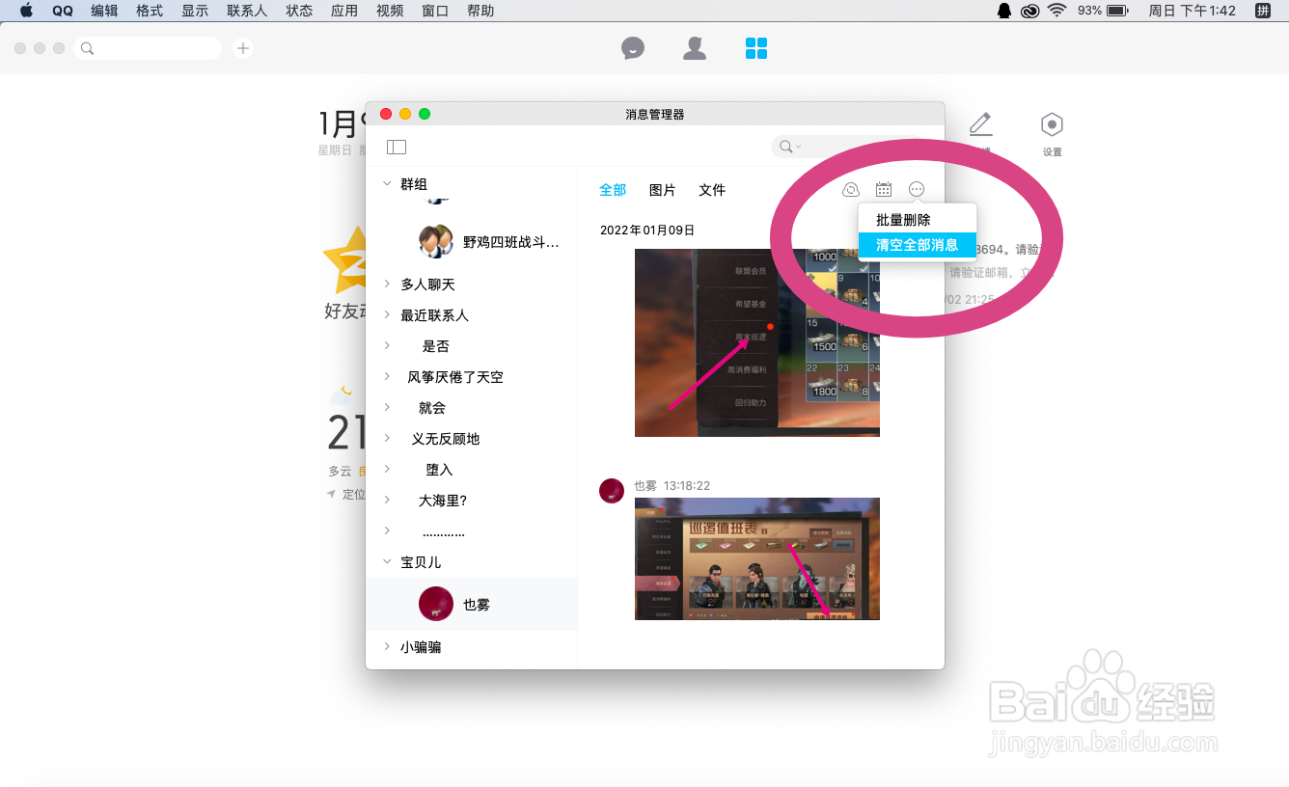Switch to the 文件 tab
The height and width of the screenshot is (787, 1289).
712,190
